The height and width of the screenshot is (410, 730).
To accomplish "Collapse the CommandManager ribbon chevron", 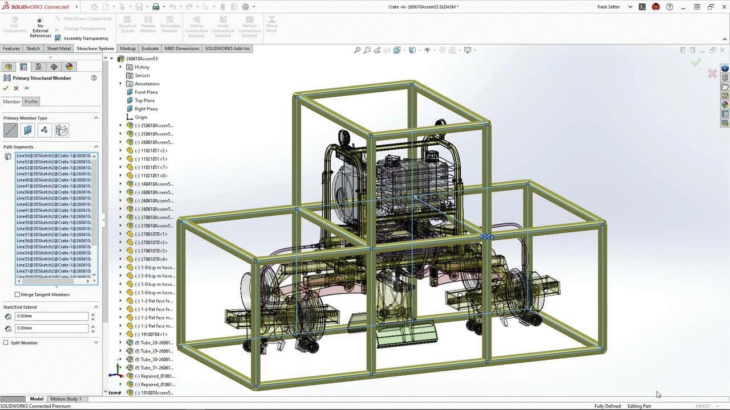I will pos(725,39).
